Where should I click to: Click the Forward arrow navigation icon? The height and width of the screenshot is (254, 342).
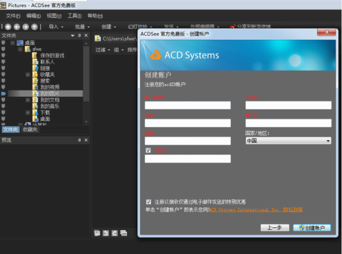point(26,27)
